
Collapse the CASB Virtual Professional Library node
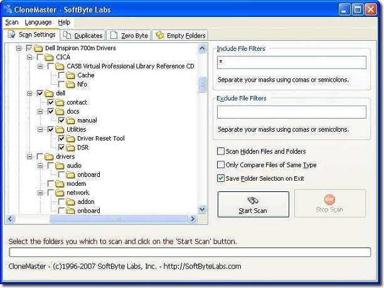pyautogui.click(x=40, y=66)
